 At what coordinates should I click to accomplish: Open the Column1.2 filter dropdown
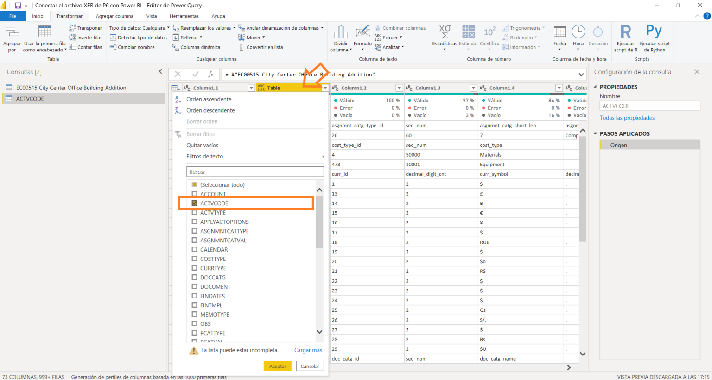(399, 88)
